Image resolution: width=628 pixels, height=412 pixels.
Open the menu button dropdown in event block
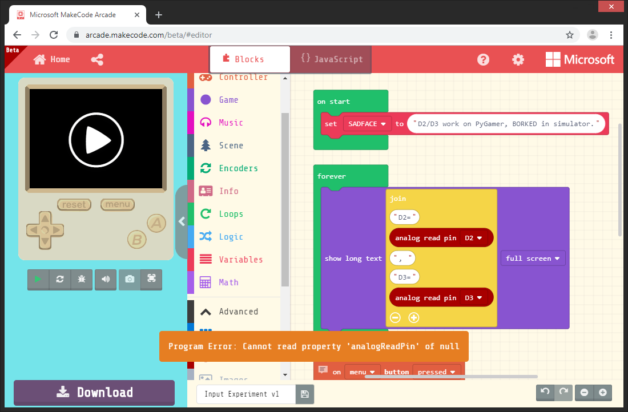pyautogui.click(x=361, y=372)
